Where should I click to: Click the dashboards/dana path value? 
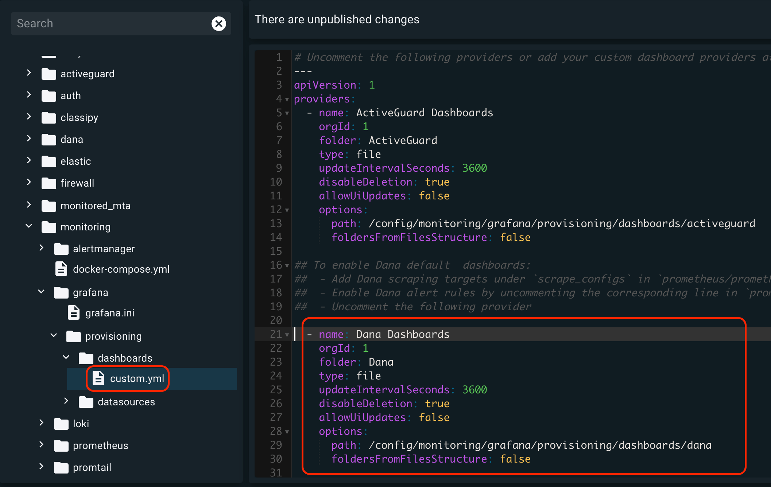(x=540, y=445)
